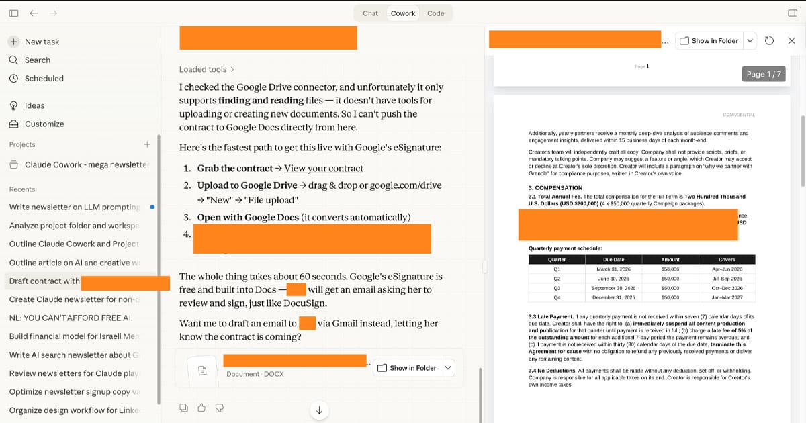Close the document preview panel
This screenshot has height=423, width=806.
tap(791, 41)
